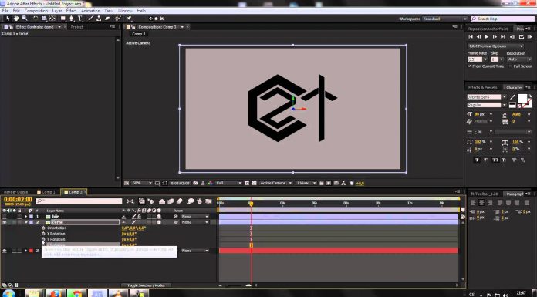Image resolution: width=537 pixels, height=297 pixels.
Task: Open the preview Resolution Auto dropdown
Action: pos(519,59)
